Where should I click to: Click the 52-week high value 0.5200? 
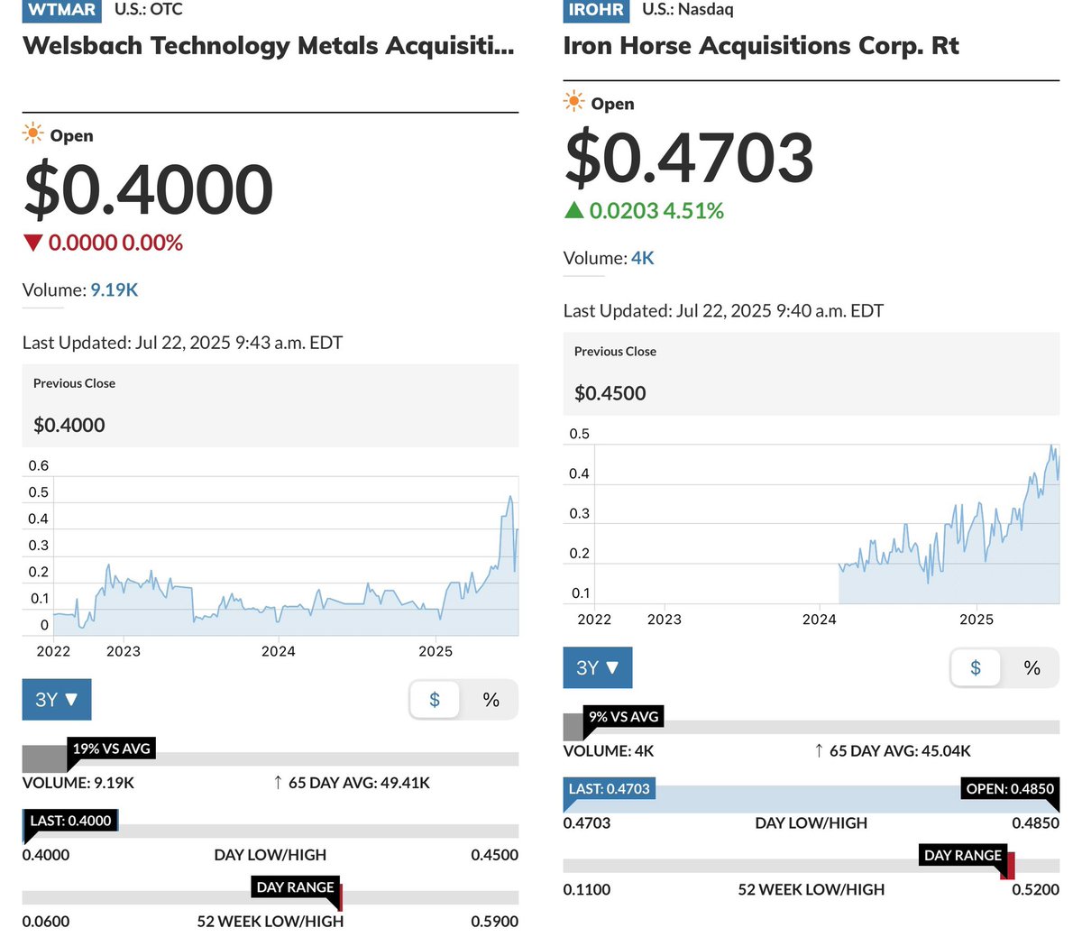pos(1036,889)
